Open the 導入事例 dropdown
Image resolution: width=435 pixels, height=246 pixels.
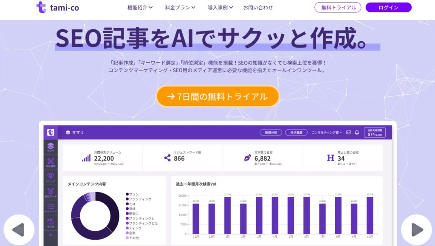pyautogui.click(x=220, y=8)
